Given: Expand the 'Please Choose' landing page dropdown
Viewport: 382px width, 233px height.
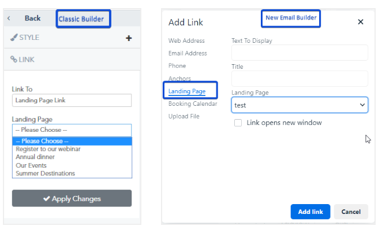Looking at the screenshot, I should [x=72, y=130].
